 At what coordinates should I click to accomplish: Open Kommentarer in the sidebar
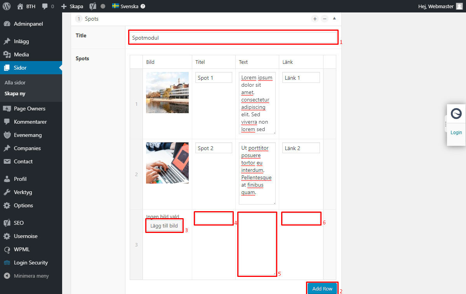point(31,122)
